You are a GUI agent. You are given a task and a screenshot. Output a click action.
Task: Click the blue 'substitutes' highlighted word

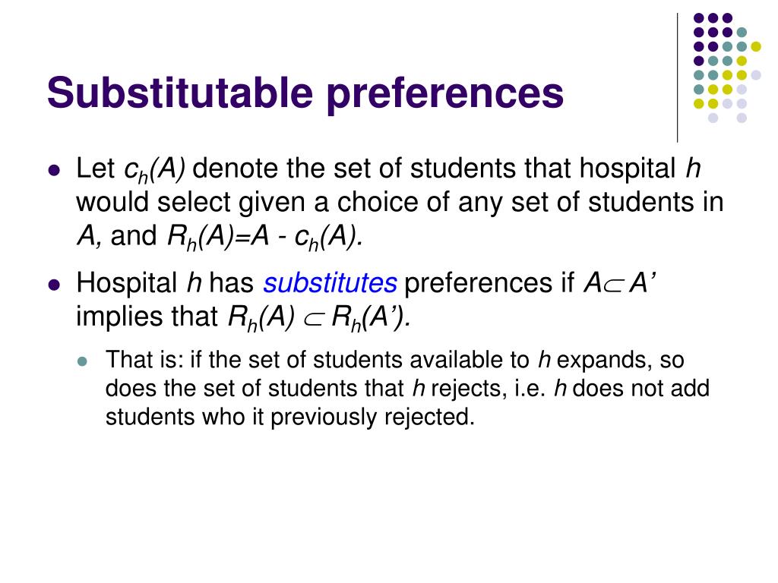tap(330, 283)
